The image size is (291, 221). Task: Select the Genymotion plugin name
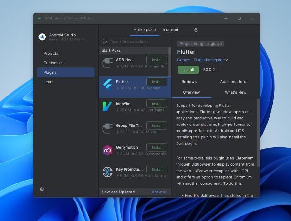[127, 147]
